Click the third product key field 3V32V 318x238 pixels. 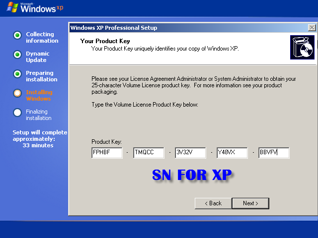(x=190, y=153)
